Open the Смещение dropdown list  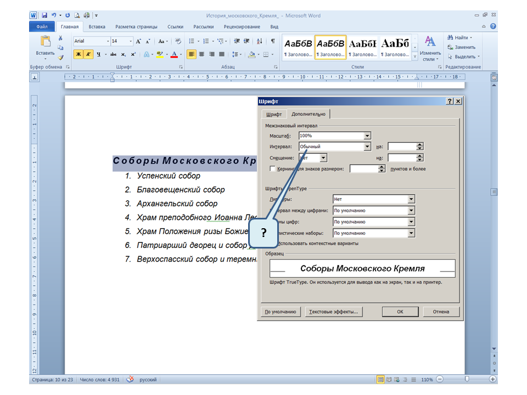click(x=323, y=158)
